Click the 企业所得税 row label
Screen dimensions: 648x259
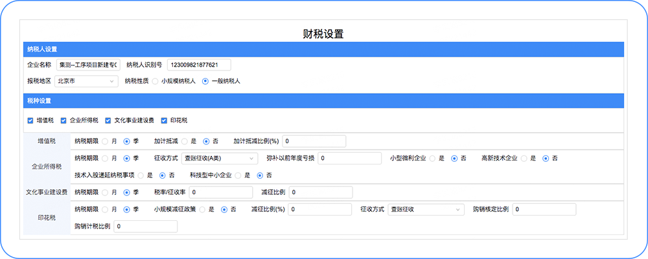47,166
